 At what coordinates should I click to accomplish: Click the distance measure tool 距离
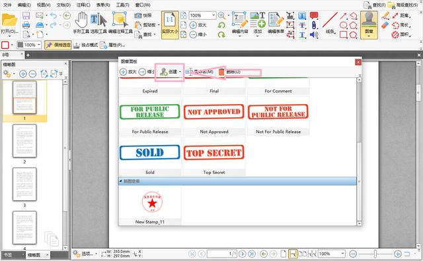click(401, 16)
